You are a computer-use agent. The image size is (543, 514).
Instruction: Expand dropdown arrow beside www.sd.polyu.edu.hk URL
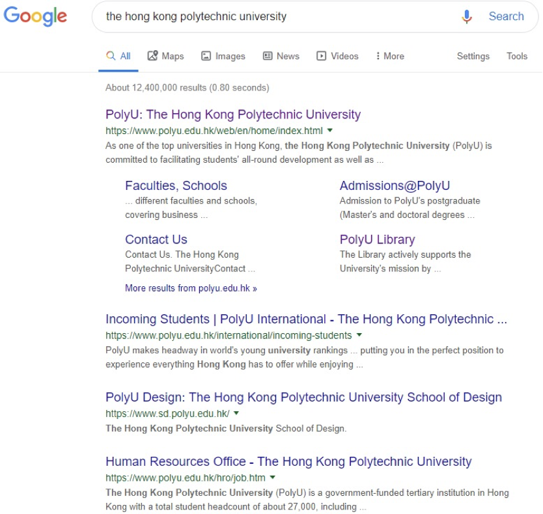(236, 413)
